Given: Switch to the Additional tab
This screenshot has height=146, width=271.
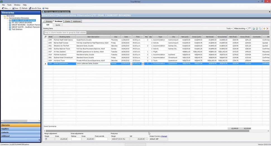Looking at the screenshot, I should (77, 21).
